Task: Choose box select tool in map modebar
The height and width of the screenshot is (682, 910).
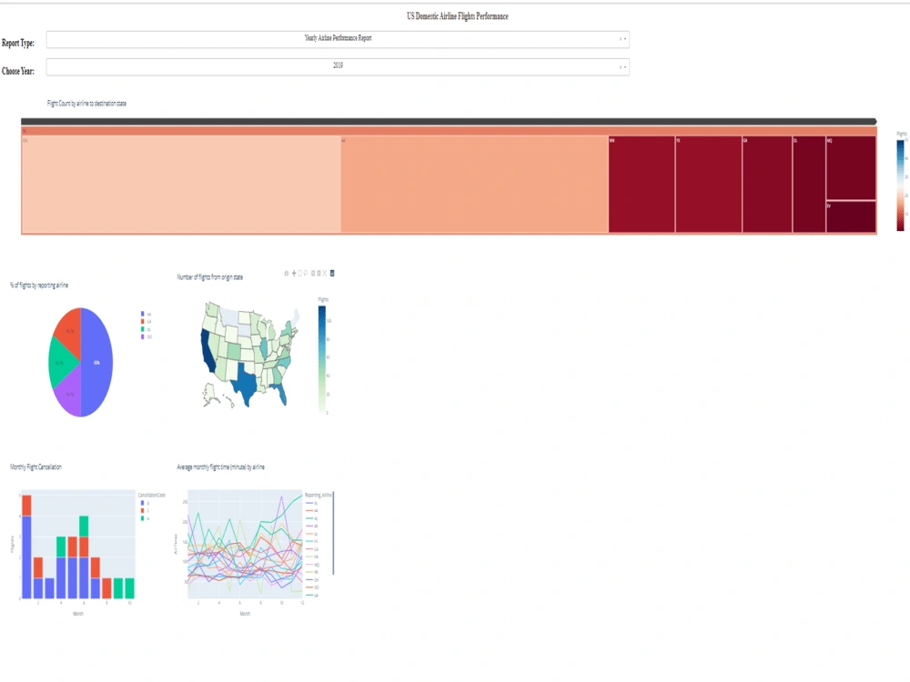Action: coord(300,273)
